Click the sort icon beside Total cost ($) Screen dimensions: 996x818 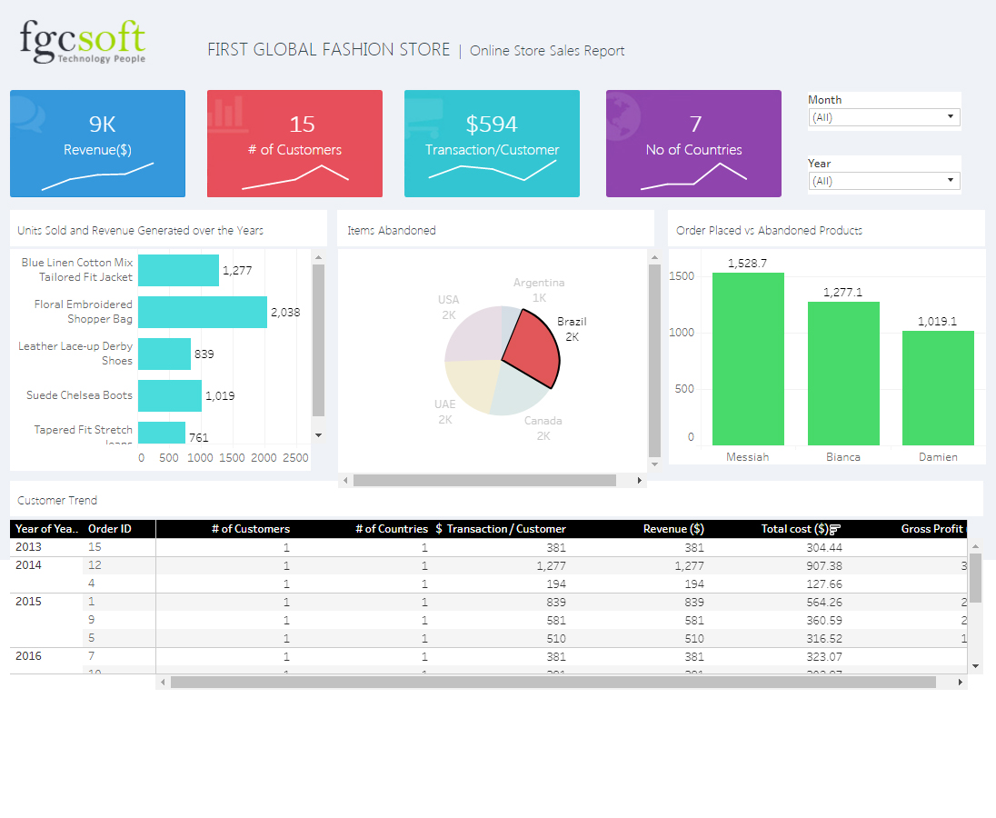point(835,529)
